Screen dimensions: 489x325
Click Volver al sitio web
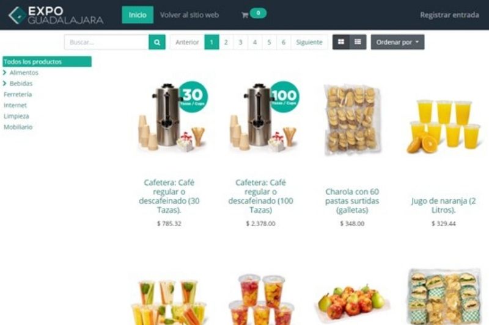(x=189, y=15)
